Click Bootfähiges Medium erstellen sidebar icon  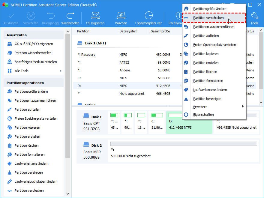(10, 62)
